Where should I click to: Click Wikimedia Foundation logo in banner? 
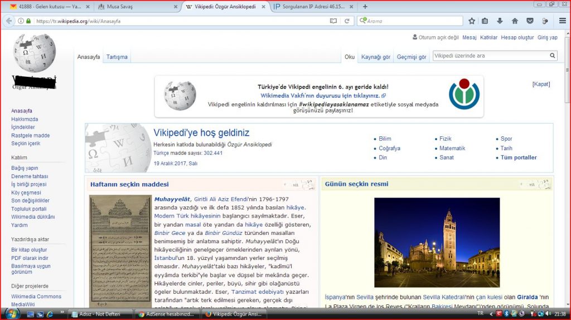[464, 94]
